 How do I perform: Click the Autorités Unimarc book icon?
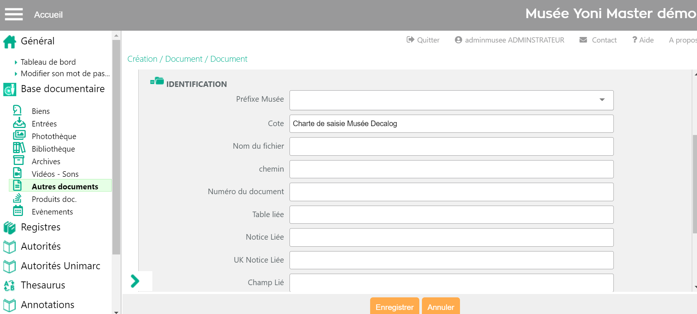10,266
